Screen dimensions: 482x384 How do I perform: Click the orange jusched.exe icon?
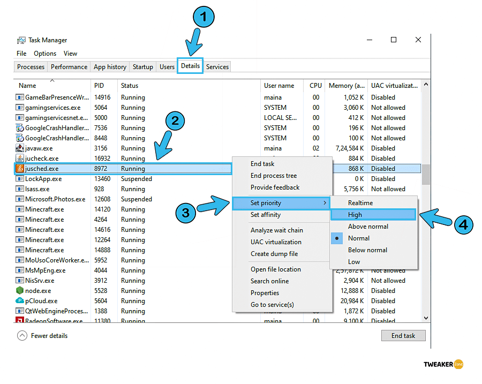pos(20,169)
